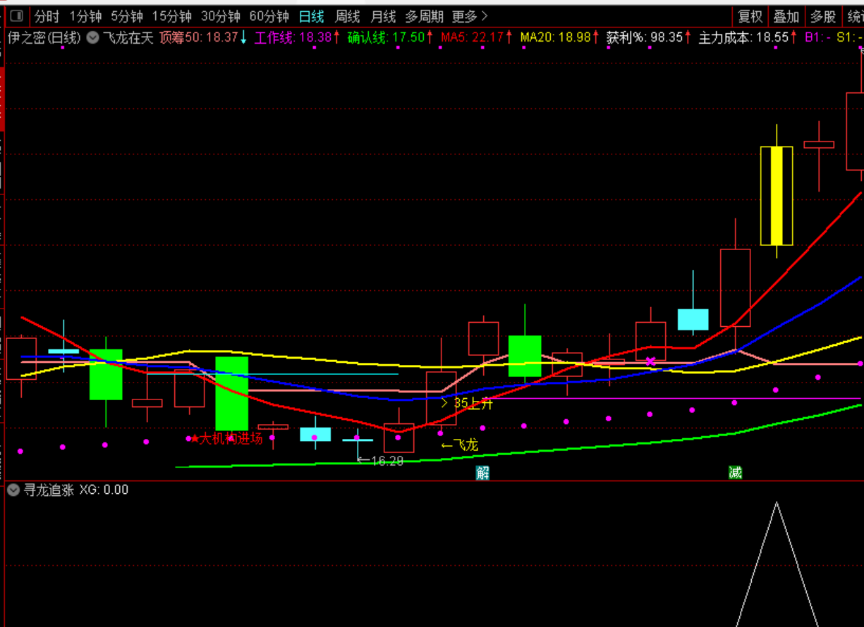Open the 多股 multi-stock view
Viewport: 864px width, 627px height.
pyautogui.click(x=822, y=16)
